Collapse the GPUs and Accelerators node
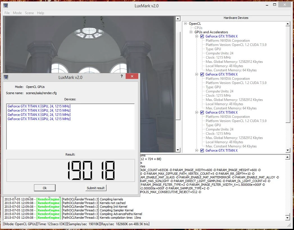The image size is (294, 230). 191,32
